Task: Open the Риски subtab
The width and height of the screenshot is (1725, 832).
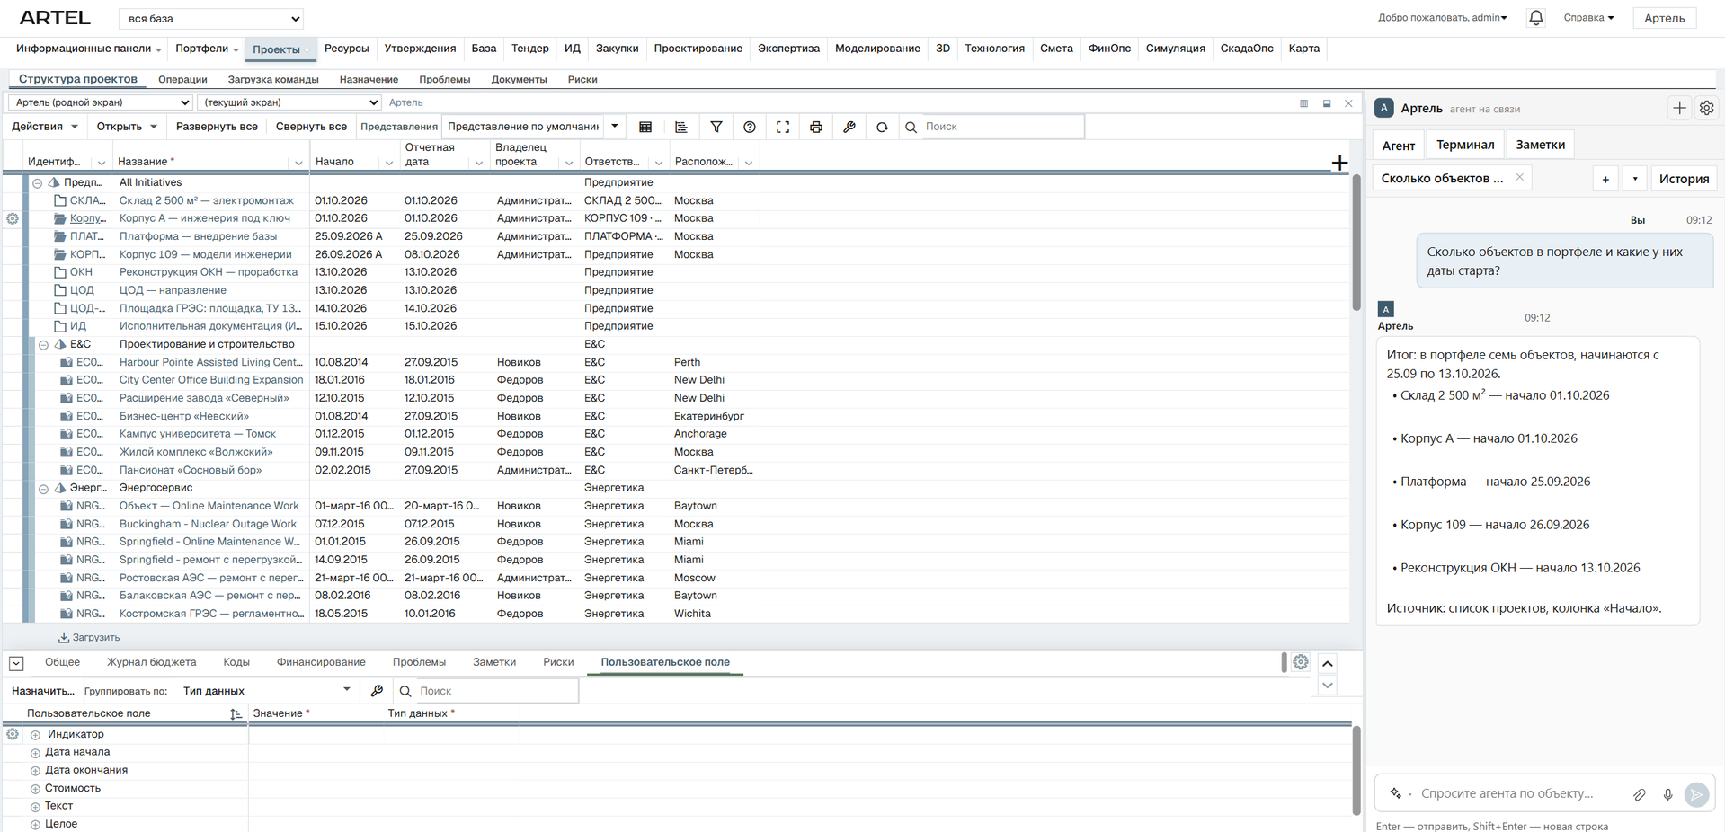Action: (582, 79)
